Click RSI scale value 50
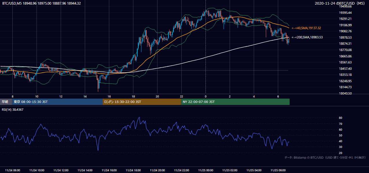This screenshot has width=369, height=173. (x=341, y=135)
